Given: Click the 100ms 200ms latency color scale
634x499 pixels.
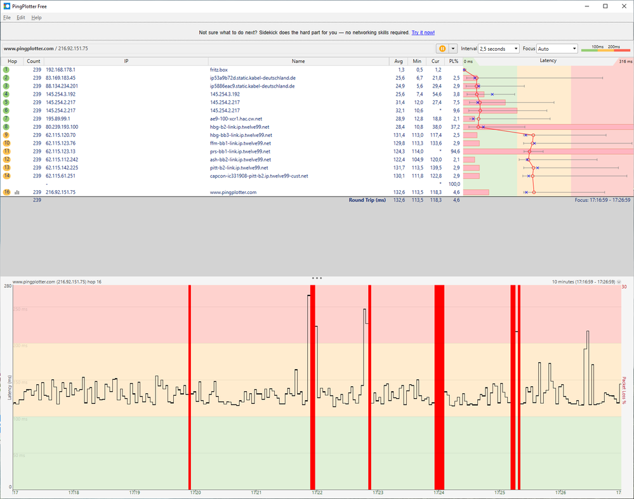Looking at the screenshot, I should 605,49.
